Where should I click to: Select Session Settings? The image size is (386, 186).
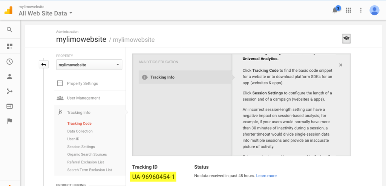81,147
